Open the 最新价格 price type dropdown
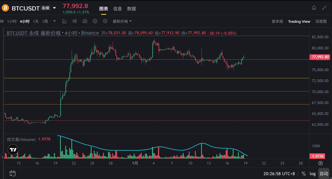Viewport: 332px width, 179px height. [122, 21]
